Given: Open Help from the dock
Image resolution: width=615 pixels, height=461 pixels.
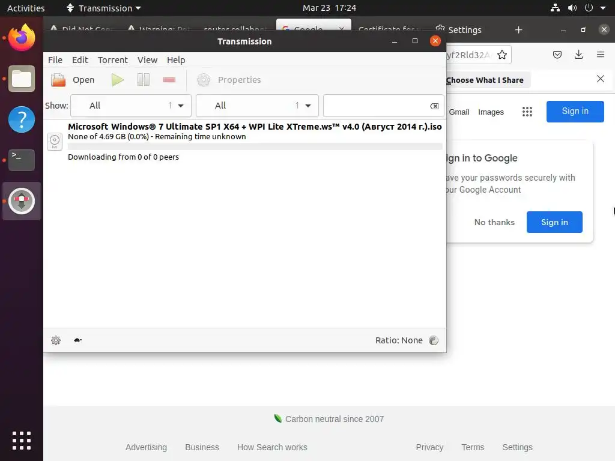Looking at the screenshot, I should point(22,119).
